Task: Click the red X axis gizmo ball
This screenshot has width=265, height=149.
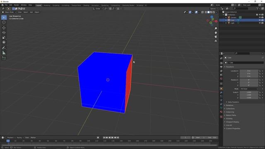Action: (216, 21)
